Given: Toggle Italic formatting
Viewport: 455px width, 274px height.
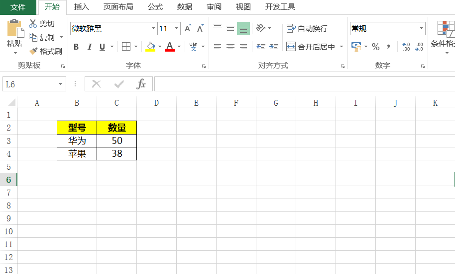Looking at the screenshot, I should [x=90, y=47].
